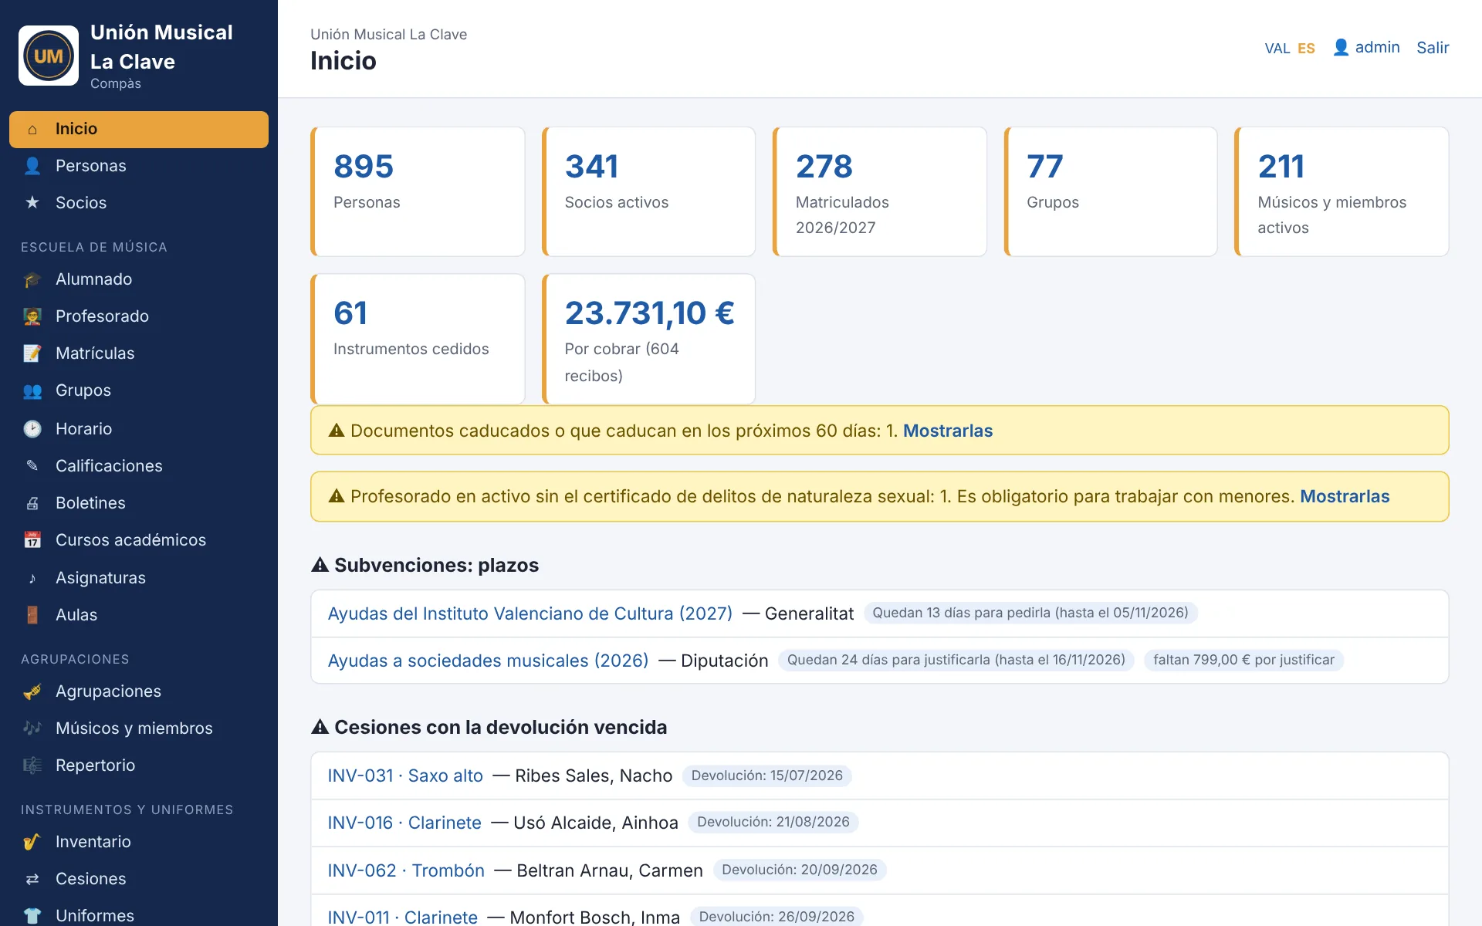The width and height of the screenshot is (1482, 926).
Task: Click the Horario clock icon
Action: pos(32,429)
